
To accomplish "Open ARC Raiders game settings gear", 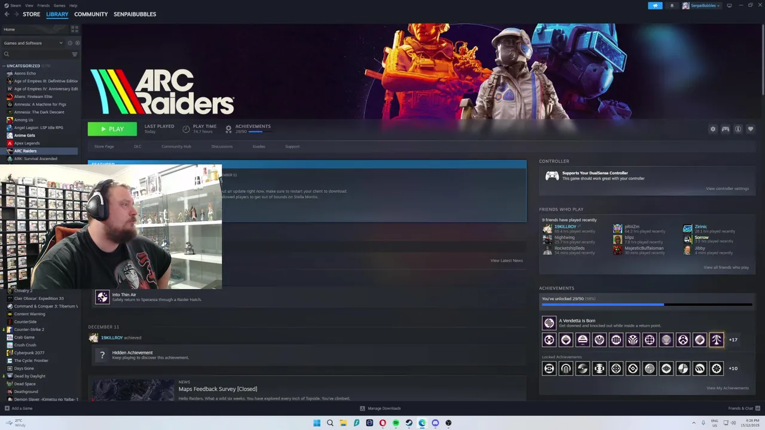I will (x=712, y=129).
